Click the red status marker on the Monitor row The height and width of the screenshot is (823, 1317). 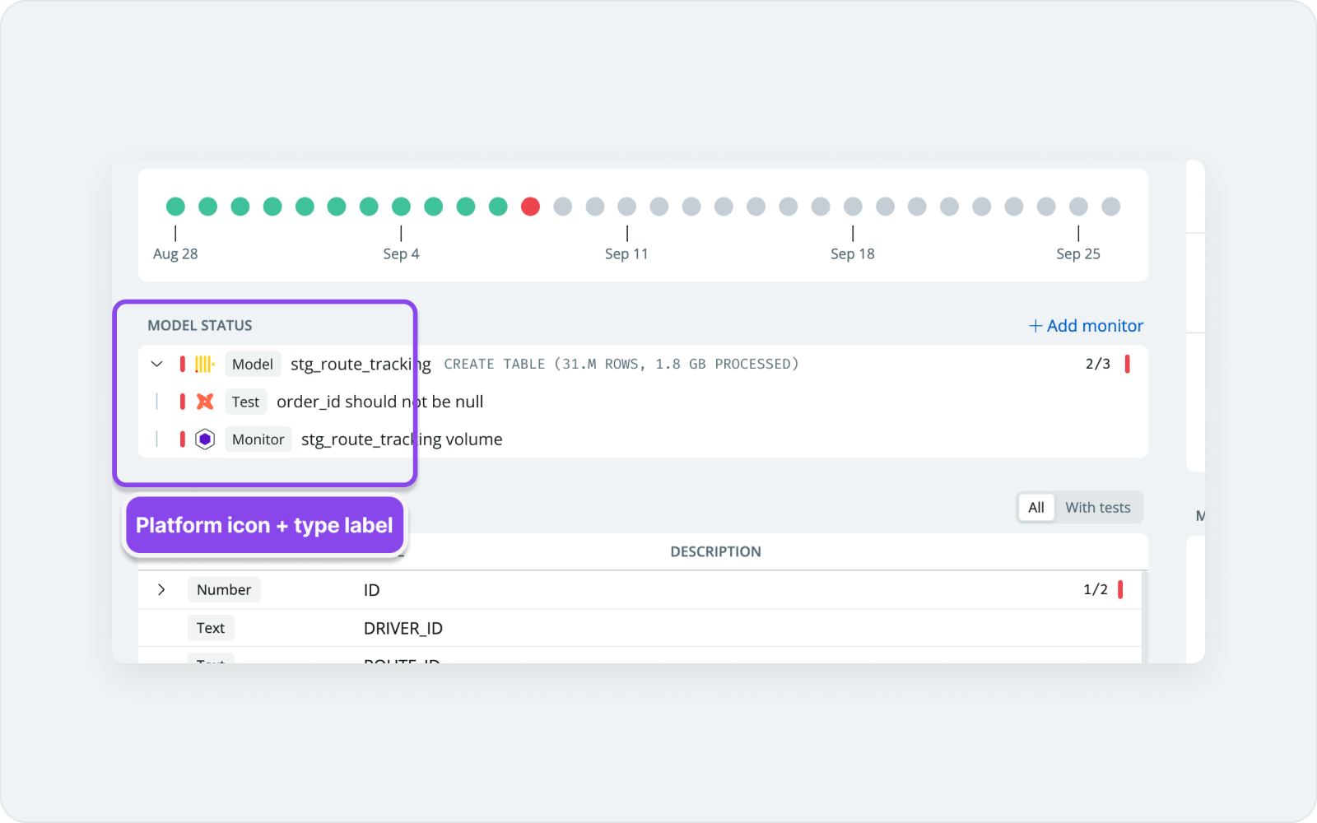[183, 439]
